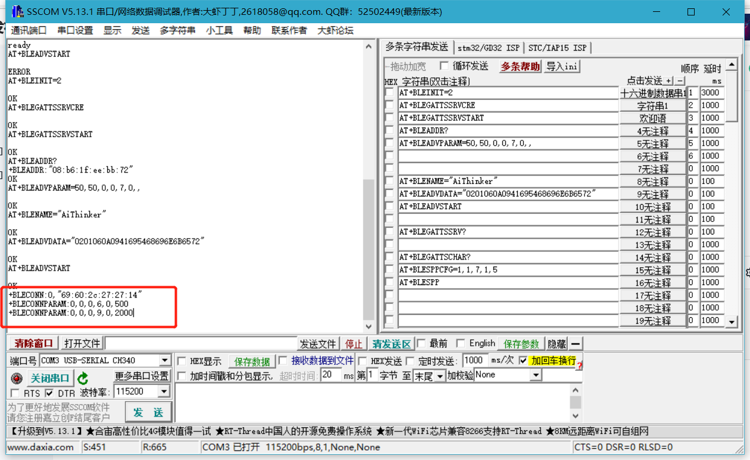Click AT+BLEADVSTART string field
This screenshot has width=750, height=460.
[509, 207]
